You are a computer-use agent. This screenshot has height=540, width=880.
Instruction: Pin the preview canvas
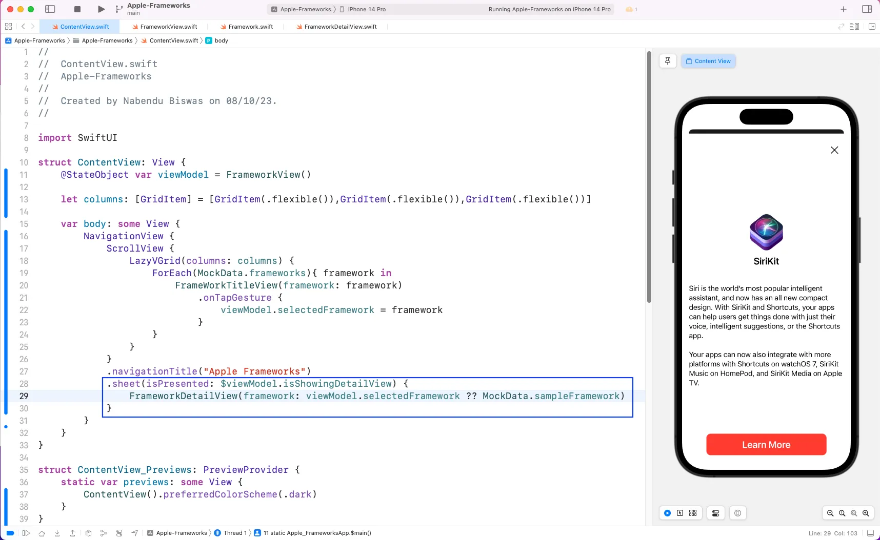click(668, 61)
